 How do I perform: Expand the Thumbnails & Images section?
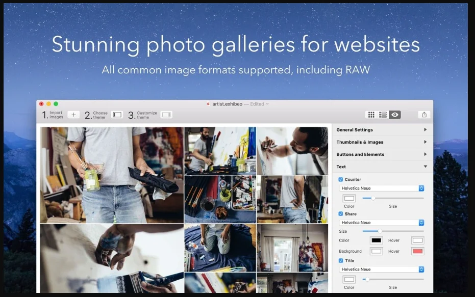tap(382, 142)
